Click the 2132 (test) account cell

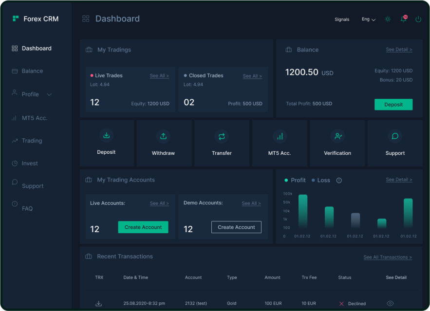point(196,303)
